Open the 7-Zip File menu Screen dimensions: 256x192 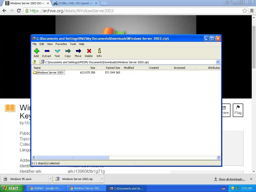point(34,44)
